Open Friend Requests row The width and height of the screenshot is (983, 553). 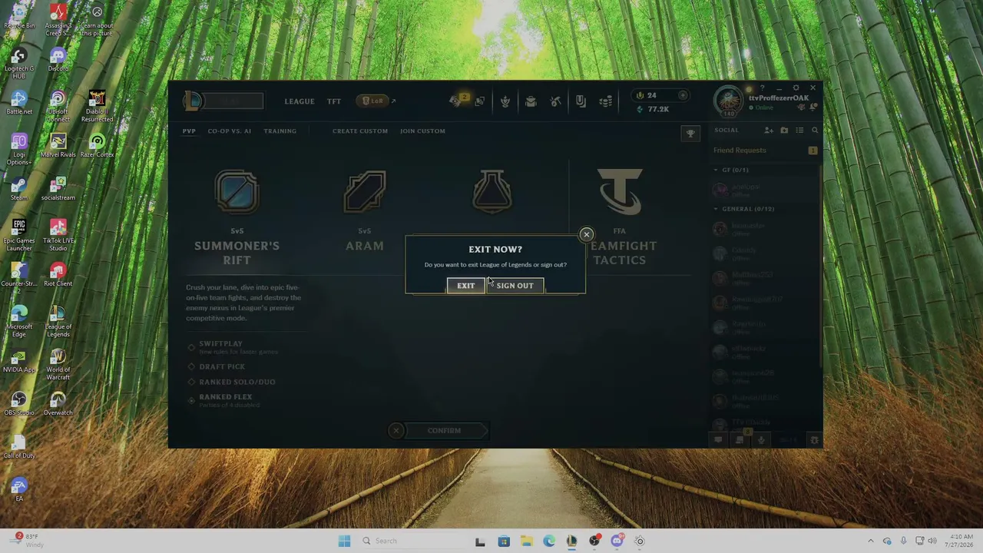(x=766, y=151)
